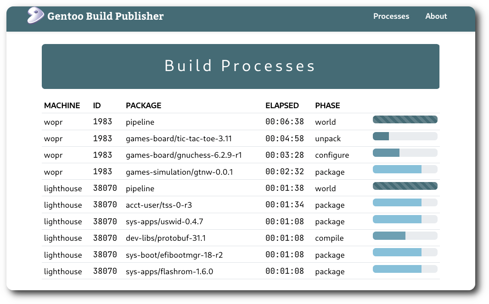Select sys-apps/flashrom-1.6.0 package text

click(x=169, y=271)
